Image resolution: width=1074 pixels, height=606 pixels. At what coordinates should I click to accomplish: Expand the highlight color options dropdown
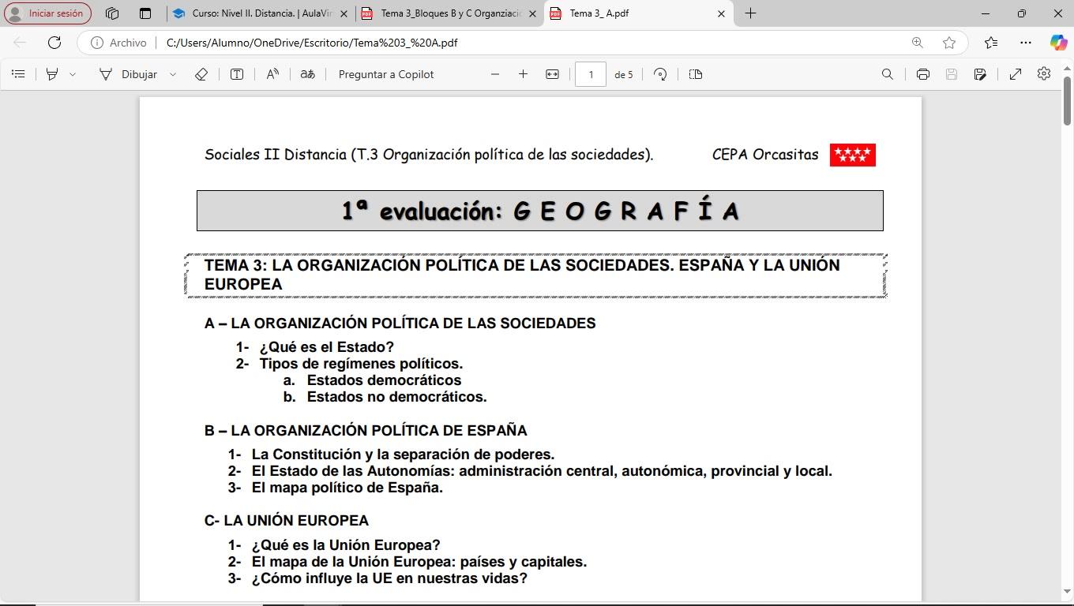click(73, 74)
